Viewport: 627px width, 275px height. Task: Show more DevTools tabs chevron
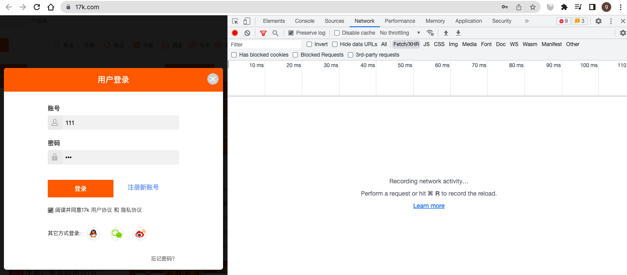coord(527,21)
